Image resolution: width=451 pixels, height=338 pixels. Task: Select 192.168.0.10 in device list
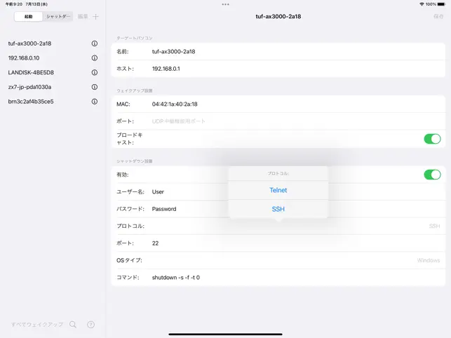(x=24, y=58)
